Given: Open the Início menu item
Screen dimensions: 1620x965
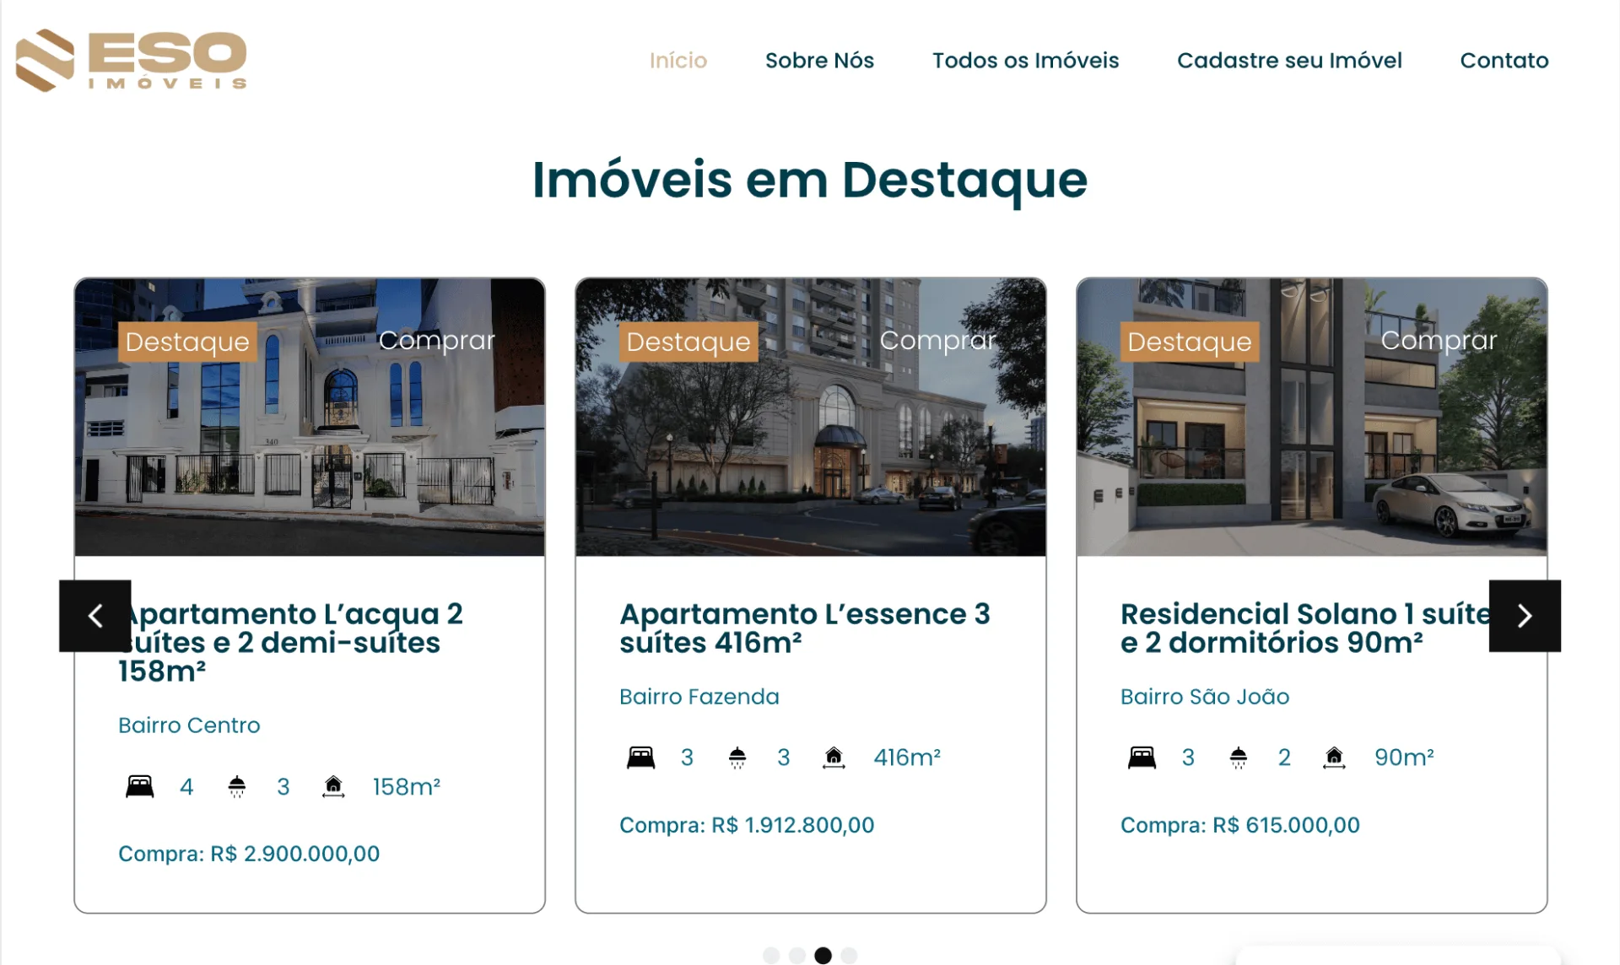Looking at the screenshot, I should [x=678, y=61].
